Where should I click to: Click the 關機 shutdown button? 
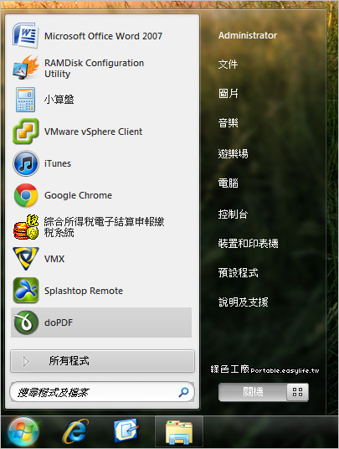pos(253,392)
